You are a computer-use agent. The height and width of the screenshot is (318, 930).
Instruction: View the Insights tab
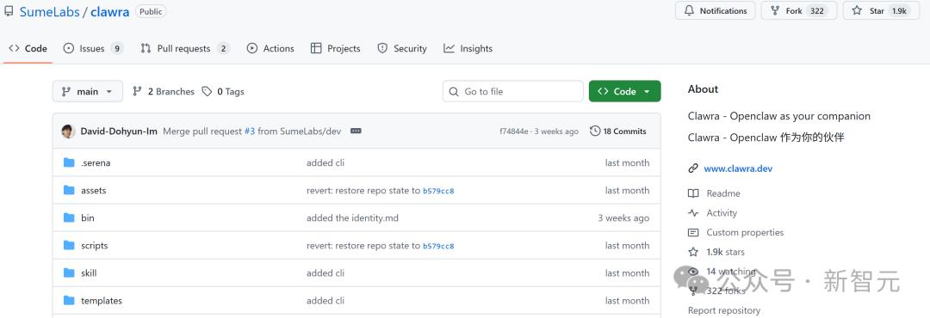(468, 48)
